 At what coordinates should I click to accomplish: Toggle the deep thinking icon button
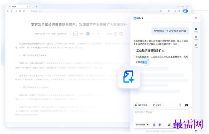coord(154,125)
